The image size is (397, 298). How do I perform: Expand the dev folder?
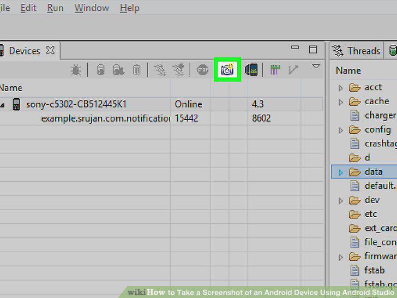click(x=341, y=201)
